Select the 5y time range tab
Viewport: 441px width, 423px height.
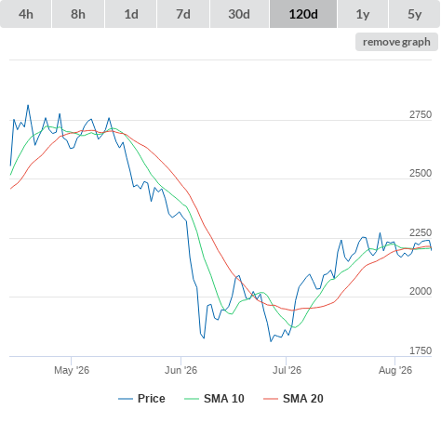tap(415, 14)
